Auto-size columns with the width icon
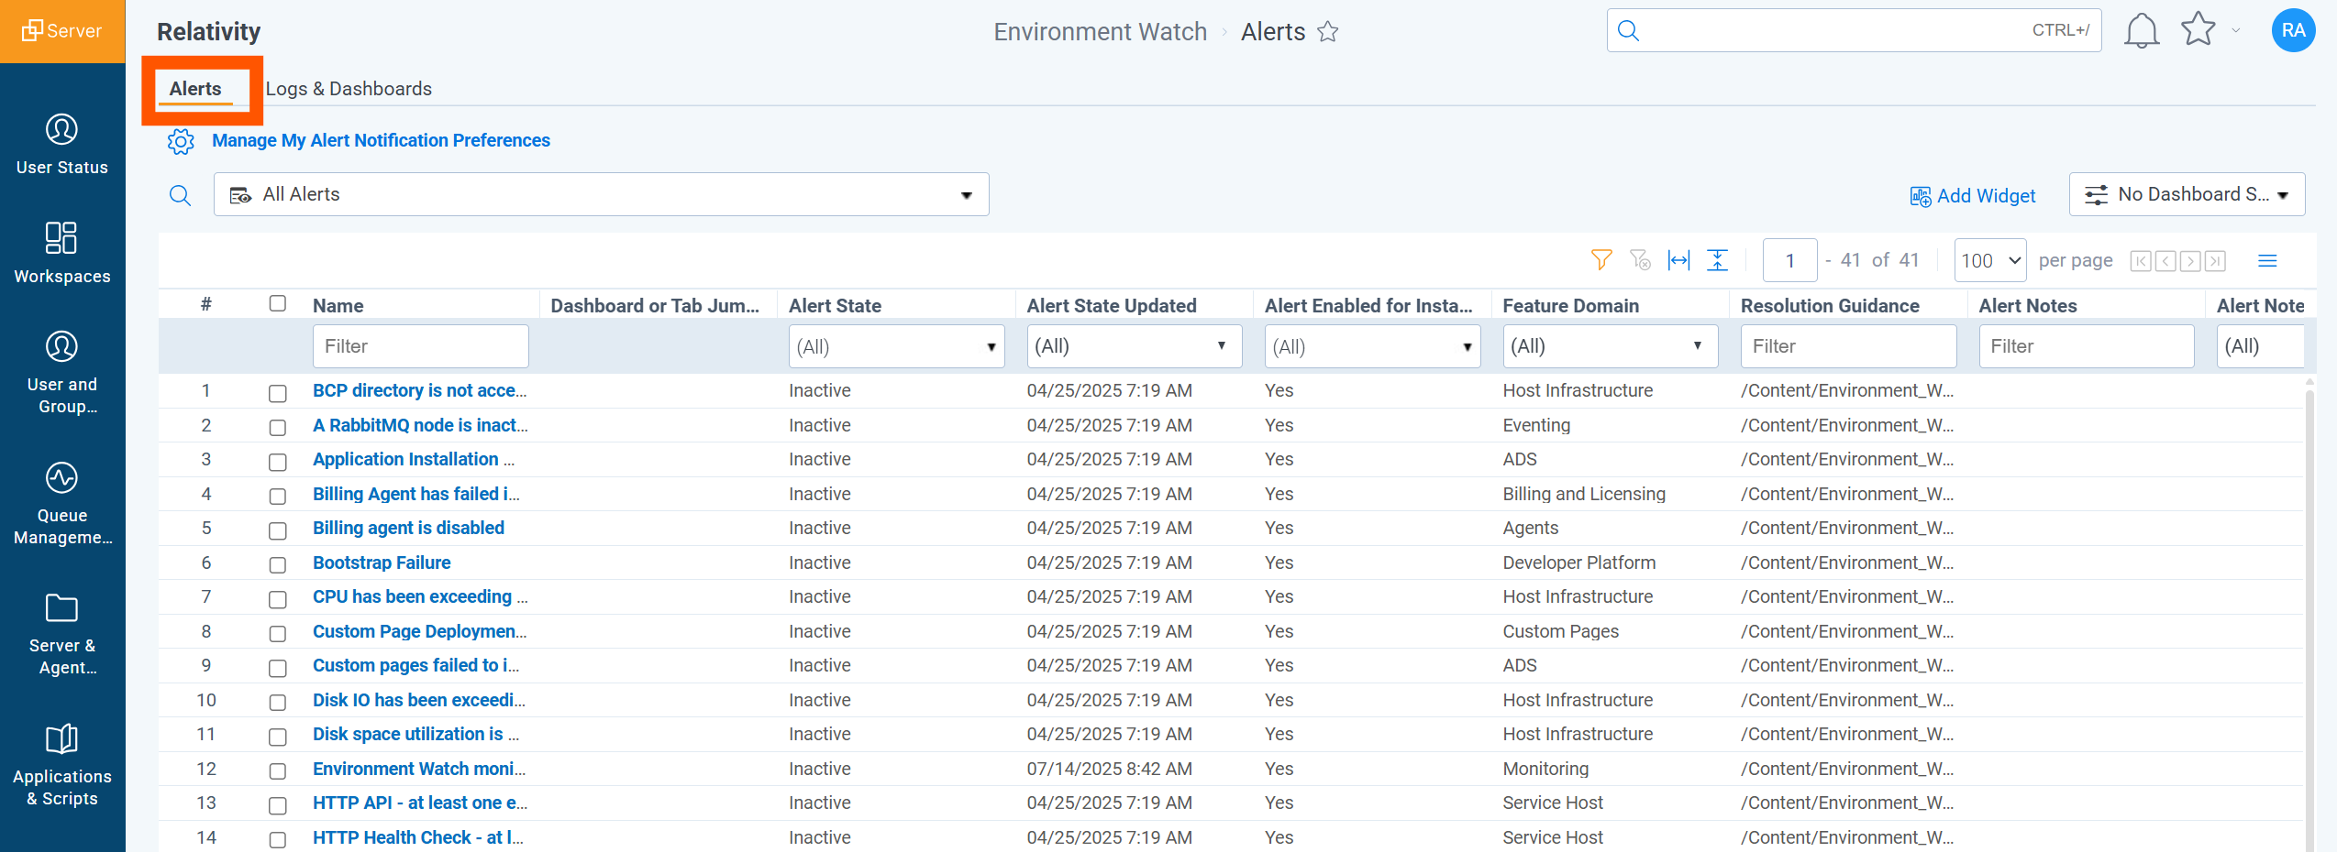The width and height of the screenshot is (2337, 852). point(1678,259)
